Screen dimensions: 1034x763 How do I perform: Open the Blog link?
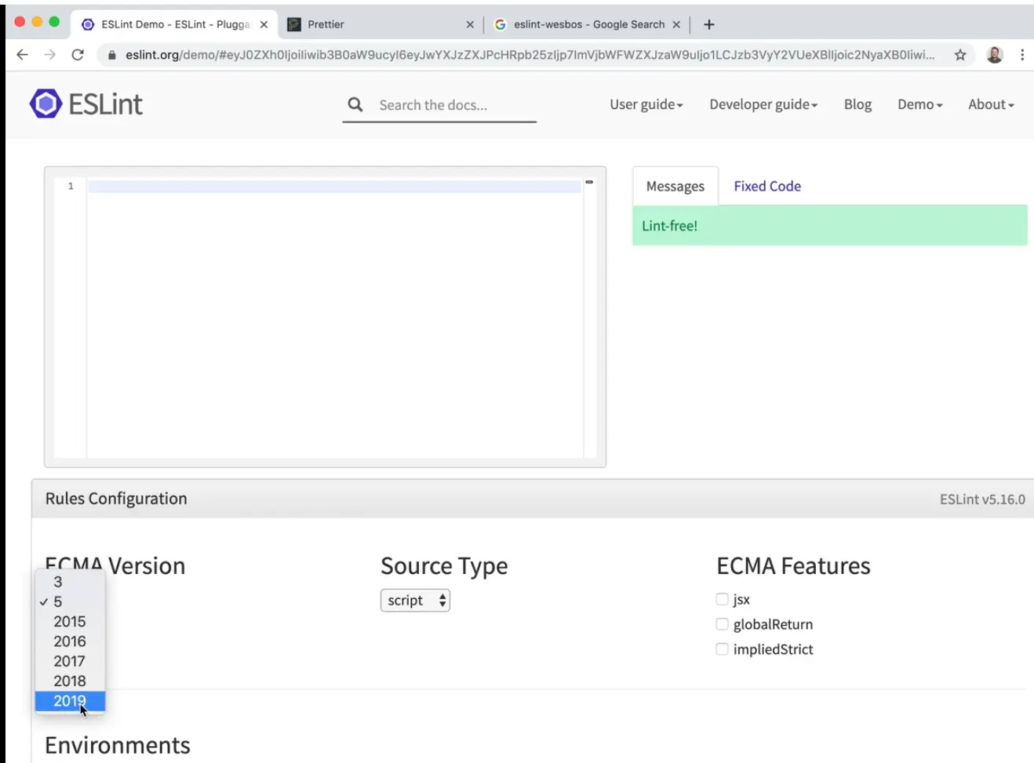coord(857,104)
